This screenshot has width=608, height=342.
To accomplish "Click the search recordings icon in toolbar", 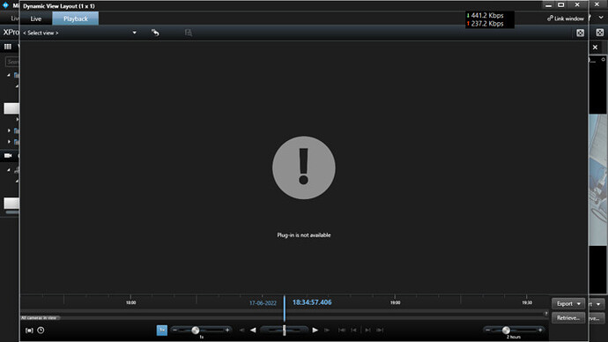I will point(189,33).
